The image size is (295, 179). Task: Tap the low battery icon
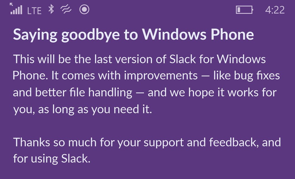244,10
